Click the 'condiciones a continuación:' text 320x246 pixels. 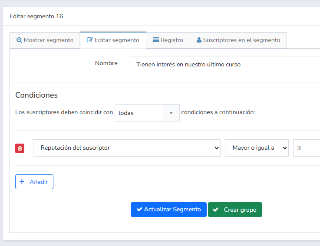pos(218,112)
